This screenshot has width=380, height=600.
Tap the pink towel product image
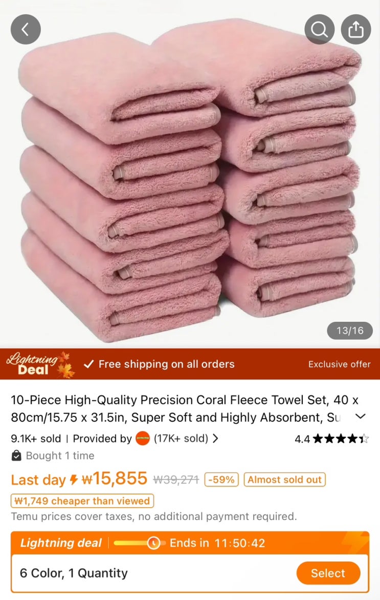coord(190,180)
